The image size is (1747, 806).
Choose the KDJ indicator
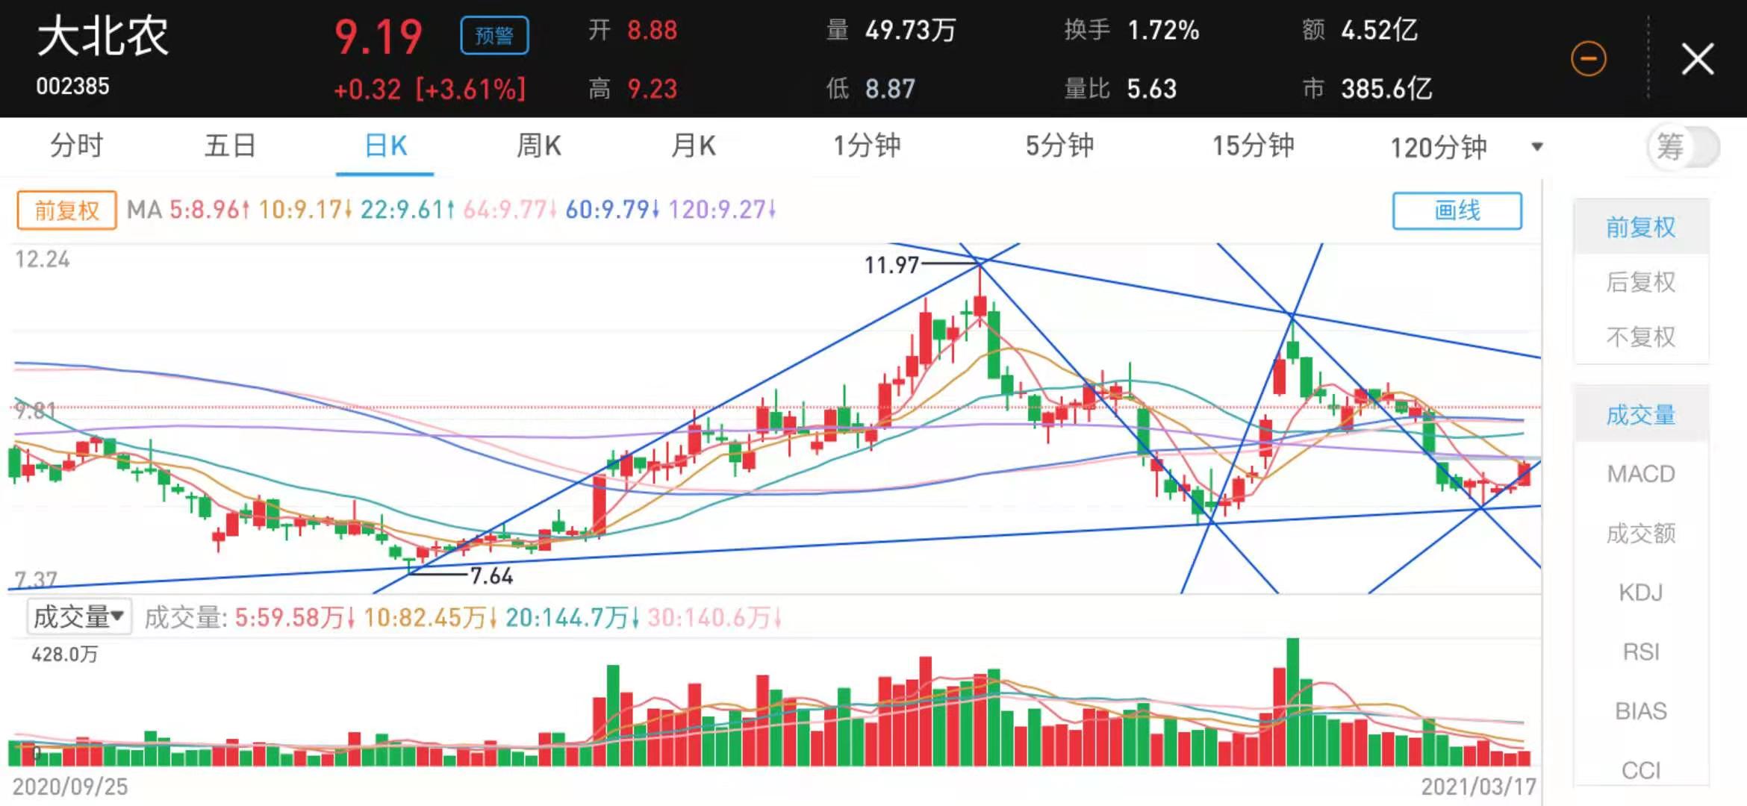(1640, 593)
